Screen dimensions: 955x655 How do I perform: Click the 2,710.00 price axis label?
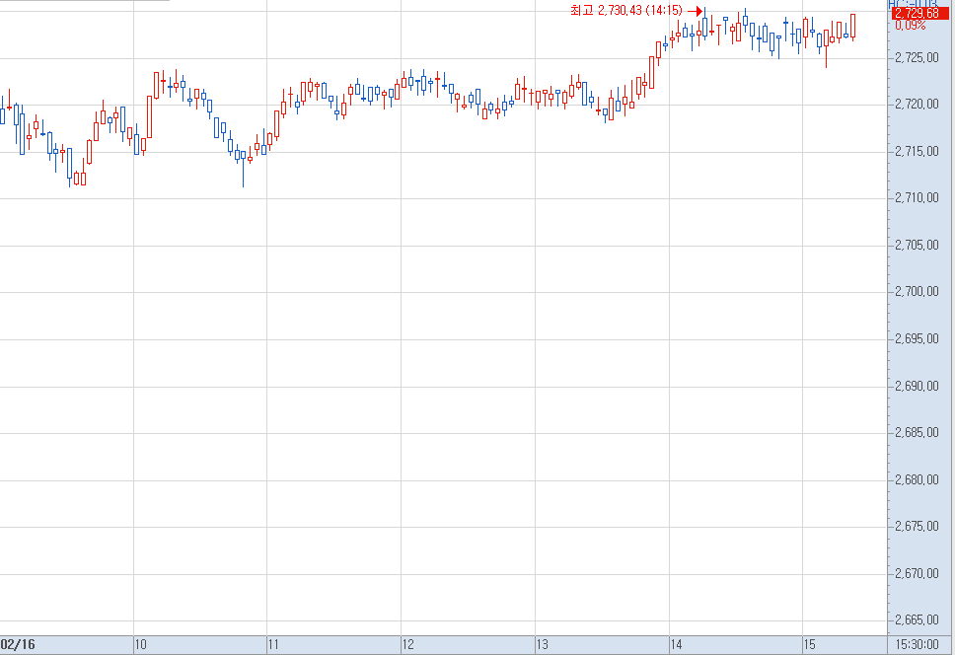(x=917, y=198)
